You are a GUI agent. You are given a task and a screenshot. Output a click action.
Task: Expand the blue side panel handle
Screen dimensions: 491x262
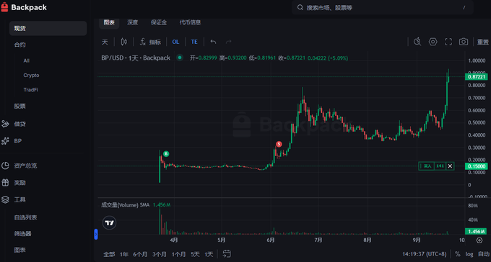[x=96, y=234]
